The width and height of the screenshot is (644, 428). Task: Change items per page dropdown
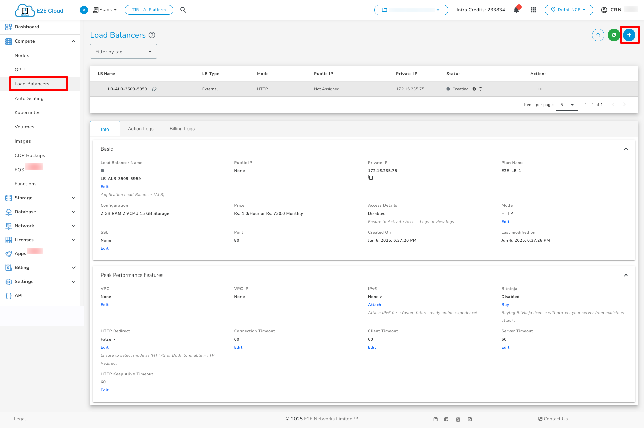pos(567,105)
